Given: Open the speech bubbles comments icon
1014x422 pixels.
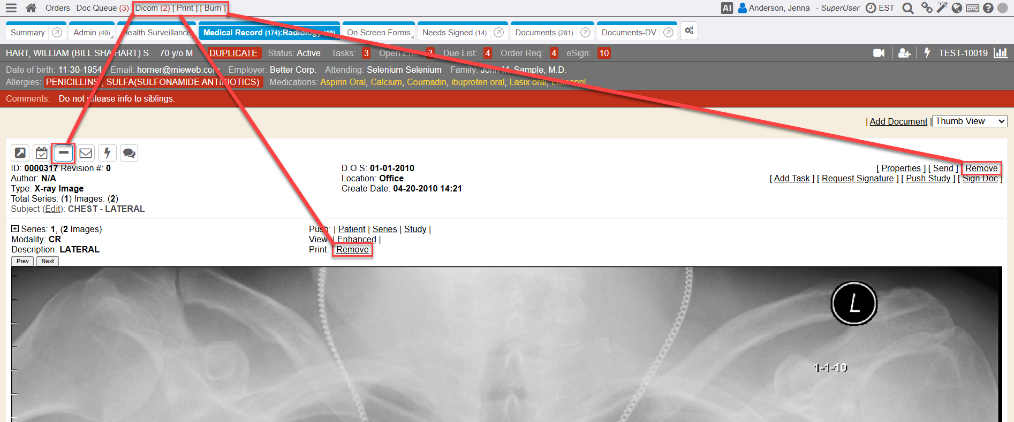Looking at the screenshot, I should tap(129, 154).
